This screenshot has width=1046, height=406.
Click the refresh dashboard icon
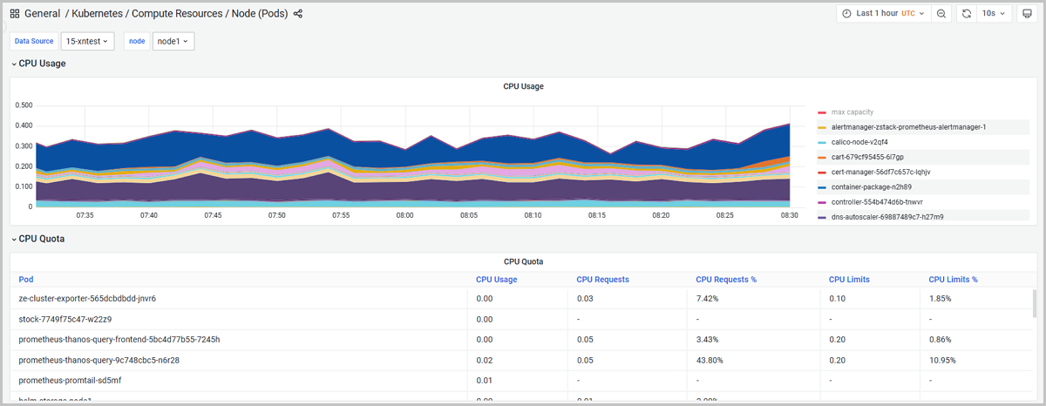[966, 14]
